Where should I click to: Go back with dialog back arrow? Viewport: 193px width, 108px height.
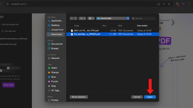click(x=72, y=18)
